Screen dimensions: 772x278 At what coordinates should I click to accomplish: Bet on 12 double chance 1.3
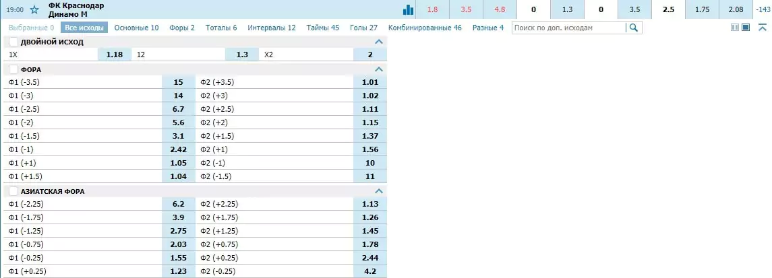[x=242, y=55]
